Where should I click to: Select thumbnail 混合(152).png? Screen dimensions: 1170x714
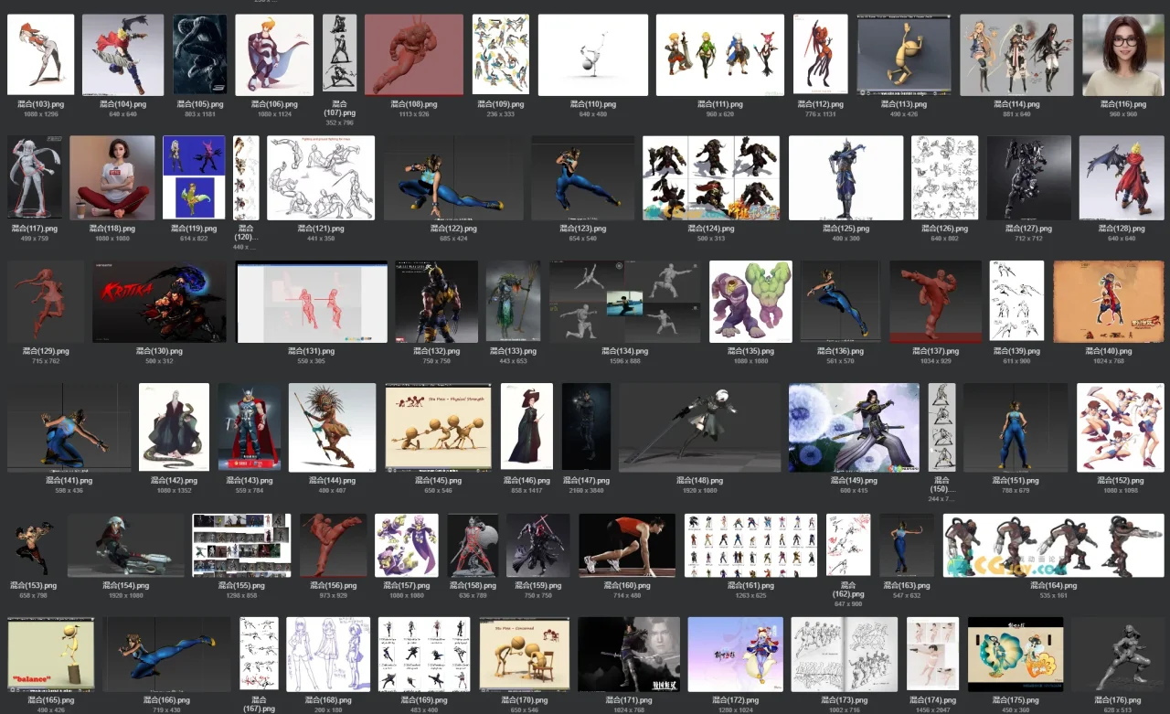[x=1121, y=427]
